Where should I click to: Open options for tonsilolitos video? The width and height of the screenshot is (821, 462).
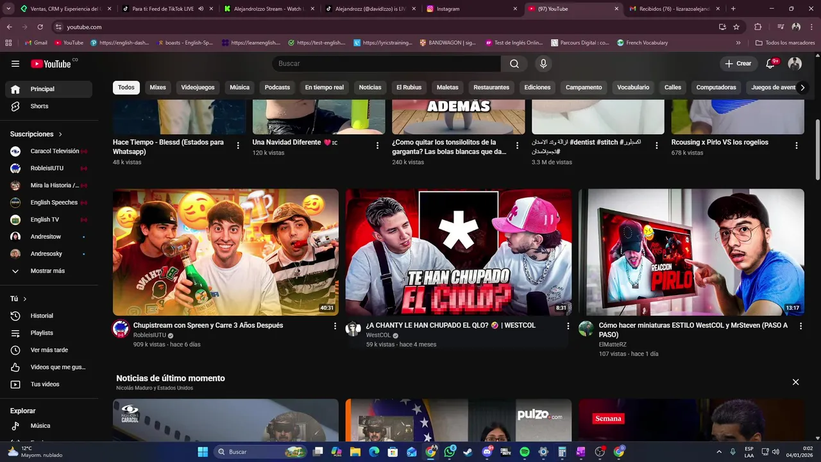(x=517, y=146)
